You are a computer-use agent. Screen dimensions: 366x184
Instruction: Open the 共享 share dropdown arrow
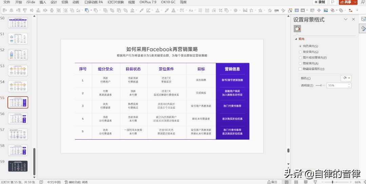pyautogui.click(x=355, y=2)
